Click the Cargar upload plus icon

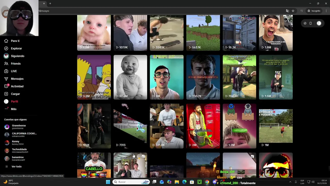[6, 94]
